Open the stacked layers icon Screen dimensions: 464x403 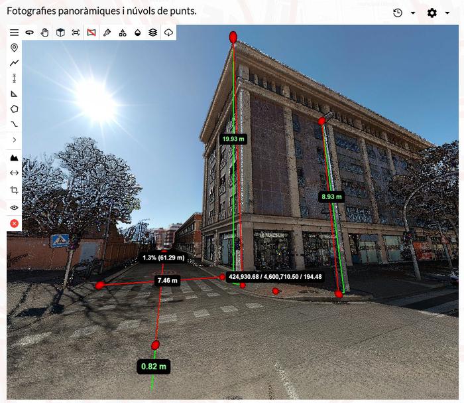(x=153, y=33)
